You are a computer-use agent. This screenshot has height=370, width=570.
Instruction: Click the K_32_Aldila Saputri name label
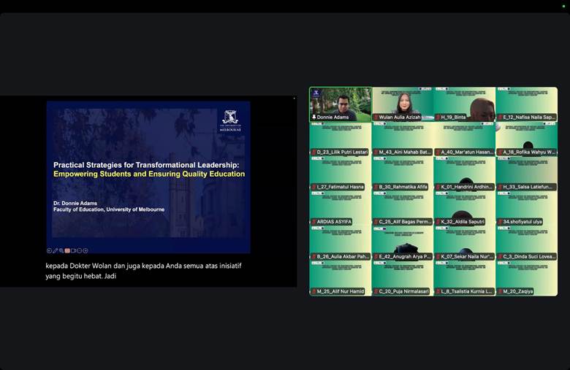462,221
